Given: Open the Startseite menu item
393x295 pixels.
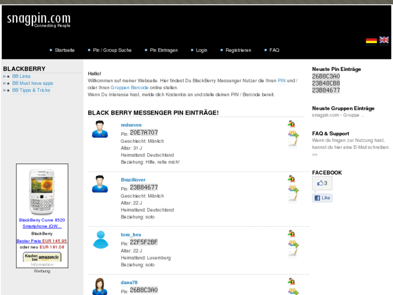Looking at the screenshot, I should pyautogui.click(x=65, y=50).
